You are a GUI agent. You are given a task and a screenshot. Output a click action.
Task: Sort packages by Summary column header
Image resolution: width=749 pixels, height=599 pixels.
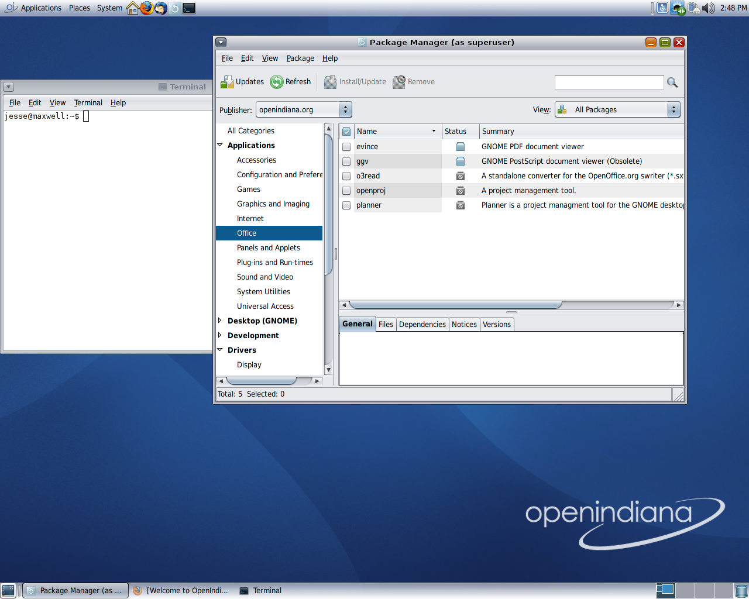tap(582, 132)
